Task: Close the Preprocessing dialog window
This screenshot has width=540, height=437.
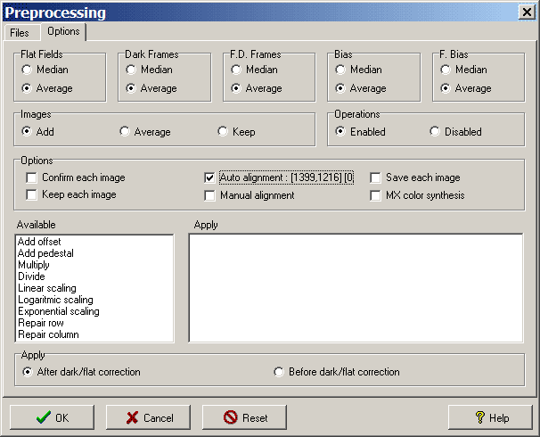Action: 526,12
